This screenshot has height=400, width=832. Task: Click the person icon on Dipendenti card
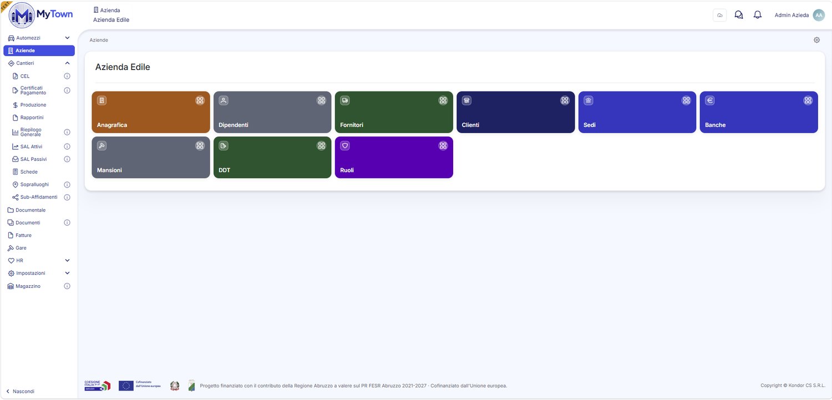224,100
